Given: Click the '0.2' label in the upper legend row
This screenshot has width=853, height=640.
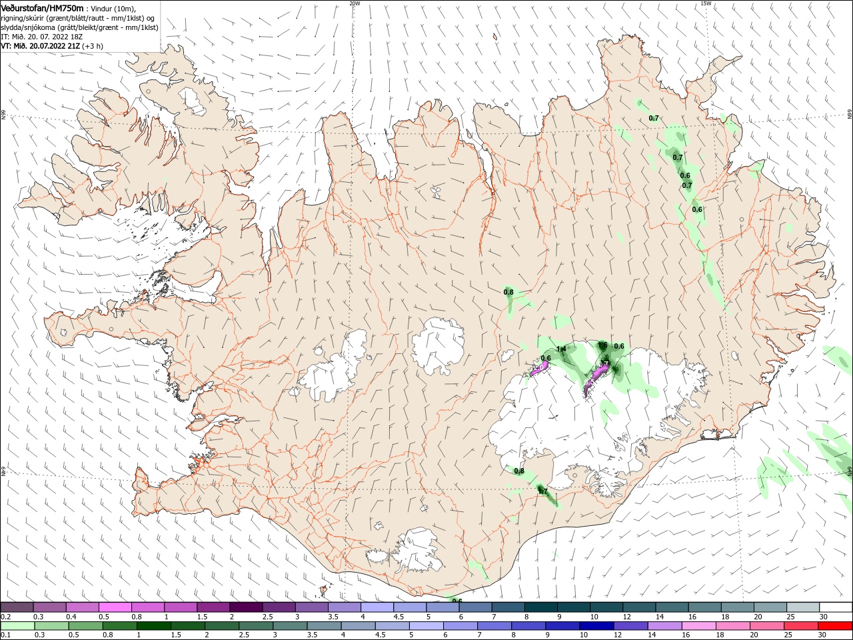Looking at the screenshot, I should coord(5,617).
